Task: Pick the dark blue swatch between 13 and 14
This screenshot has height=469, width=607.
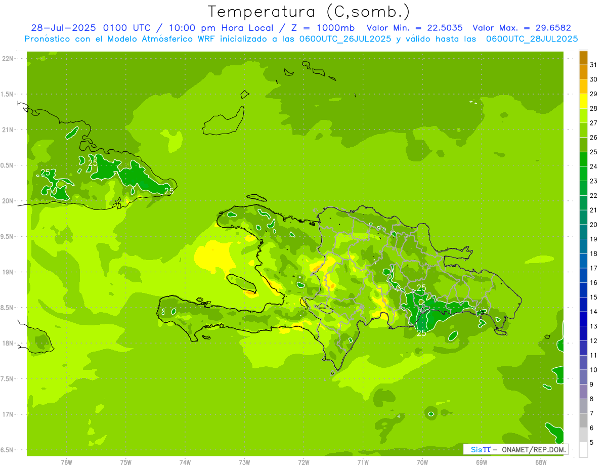Action: (583, 319)
